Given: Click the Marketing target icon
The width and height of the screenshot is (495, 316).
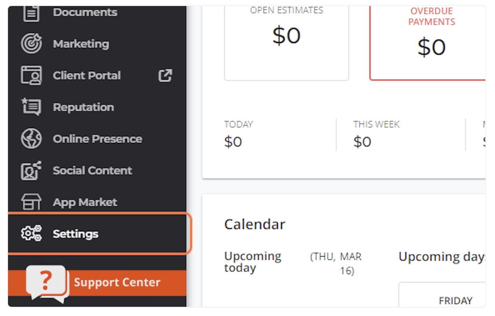Looking at the screenshot, I should (x=31, y=44).
